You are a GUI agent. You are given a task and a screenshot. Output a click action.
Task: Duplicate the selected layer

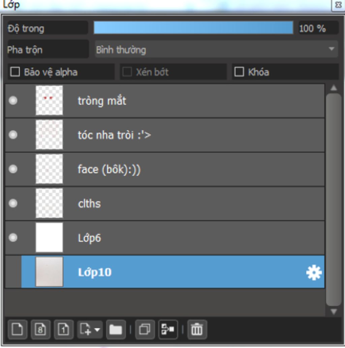(x=145, y=329)
